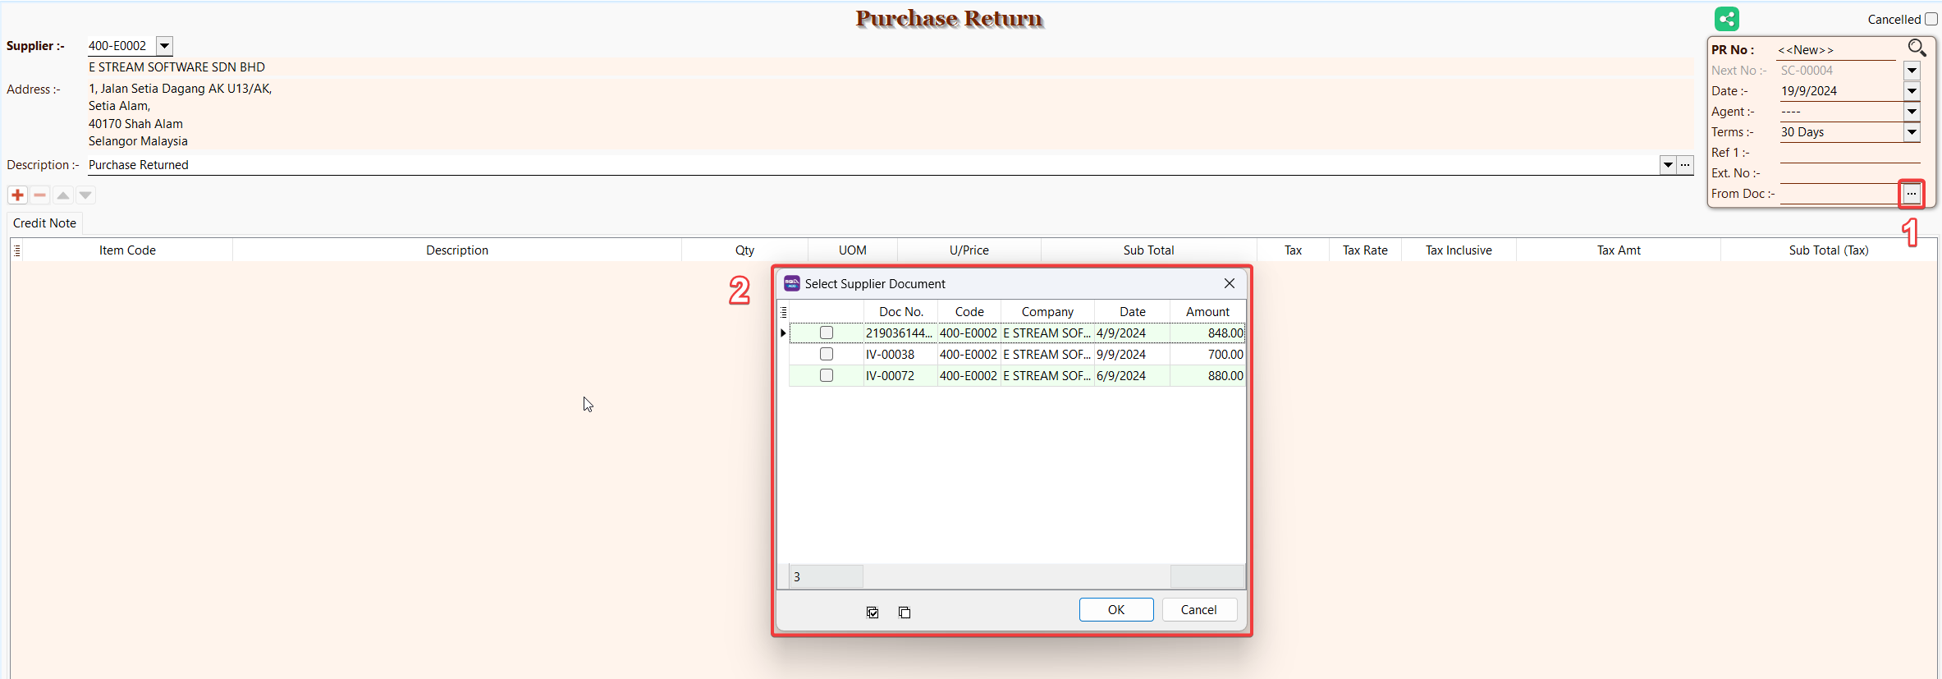Screen dimensions: 1942x679
Task: Click the check all icon in dialog
Action: click(x=873, y=612)
